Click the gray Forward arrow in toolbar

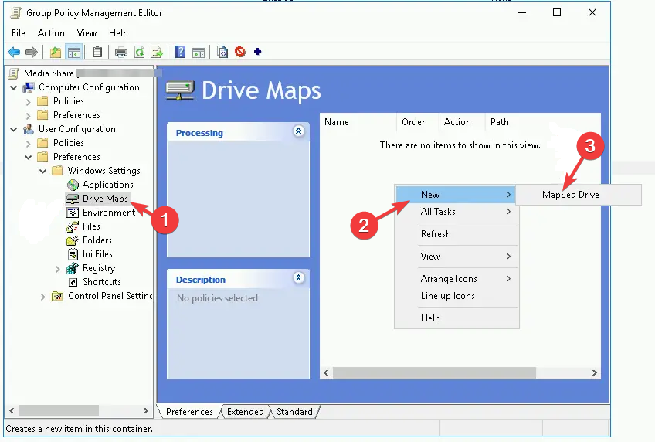[32, 53]
